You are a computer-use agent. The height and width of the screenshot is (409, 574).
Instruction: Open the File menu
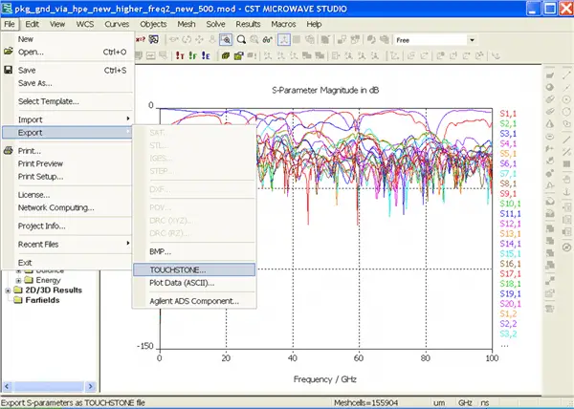tap(10, 24)
